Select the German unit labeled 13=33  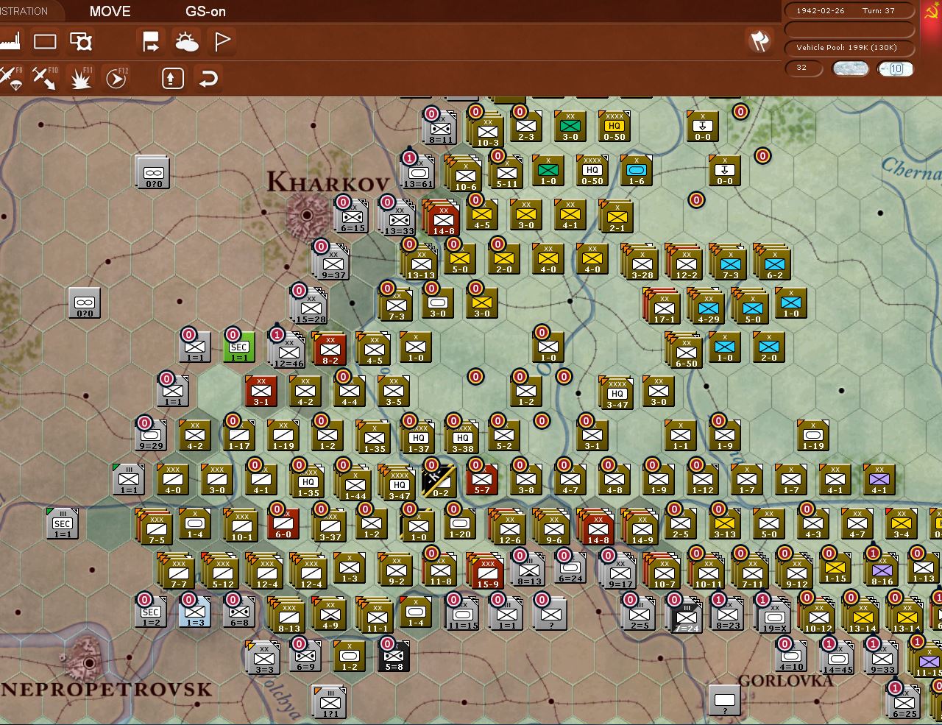(x=398, y=217)
